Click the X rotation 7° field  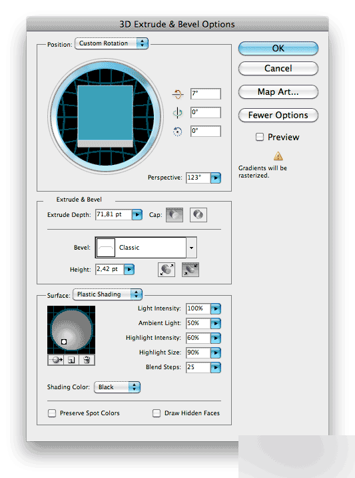[x=206, y=94]
